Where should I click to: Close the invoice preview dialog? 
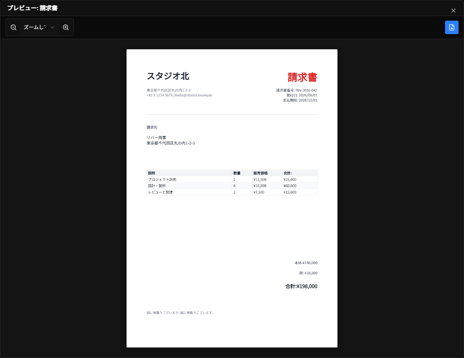(x=453, y=11)
